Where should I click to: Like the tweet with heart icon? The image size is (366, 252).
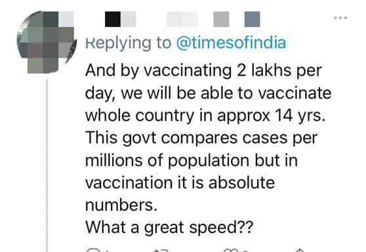230,251
